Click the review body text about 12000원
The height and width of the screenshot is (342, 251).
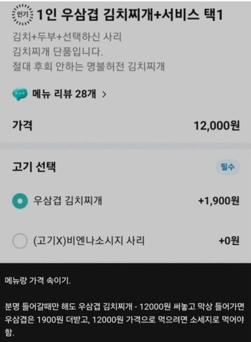coord(124,320)
